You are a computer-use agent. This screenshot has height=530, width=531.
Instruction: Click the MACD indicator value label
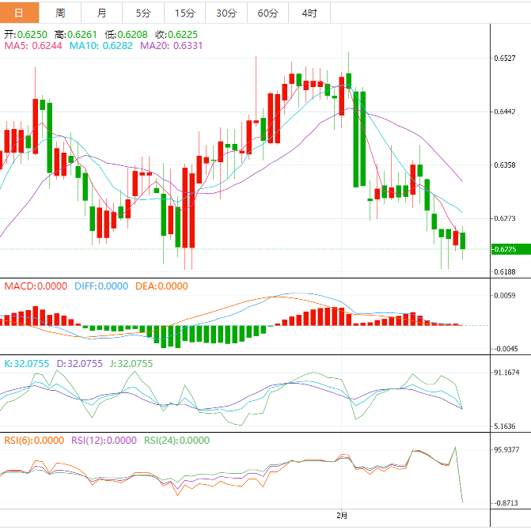36,286
